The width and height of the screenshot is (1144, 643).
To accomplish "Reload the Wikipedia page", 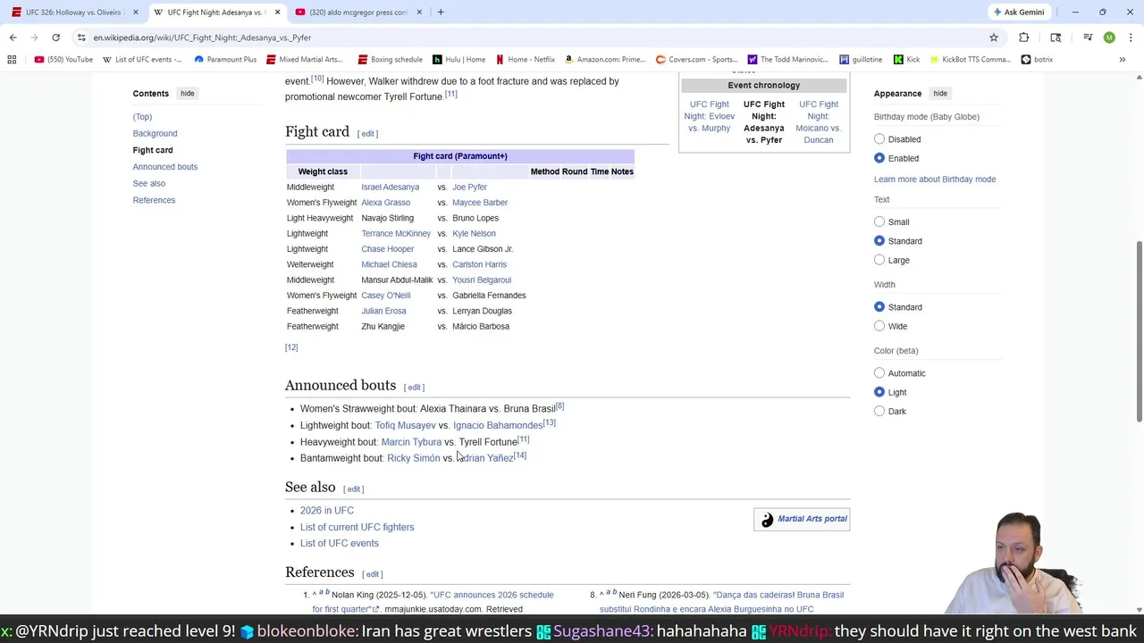I will (x=55, y=38).
